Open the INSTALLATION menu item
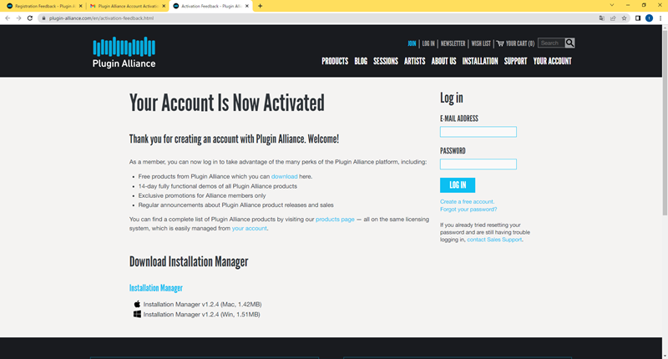Viewport: 668px width, 359px height. click(480, 61)
